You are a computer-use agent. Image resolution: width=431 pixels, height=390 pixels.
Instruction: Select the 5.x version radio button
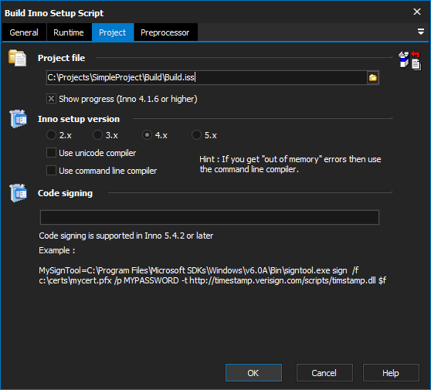(x=196, y=135)
